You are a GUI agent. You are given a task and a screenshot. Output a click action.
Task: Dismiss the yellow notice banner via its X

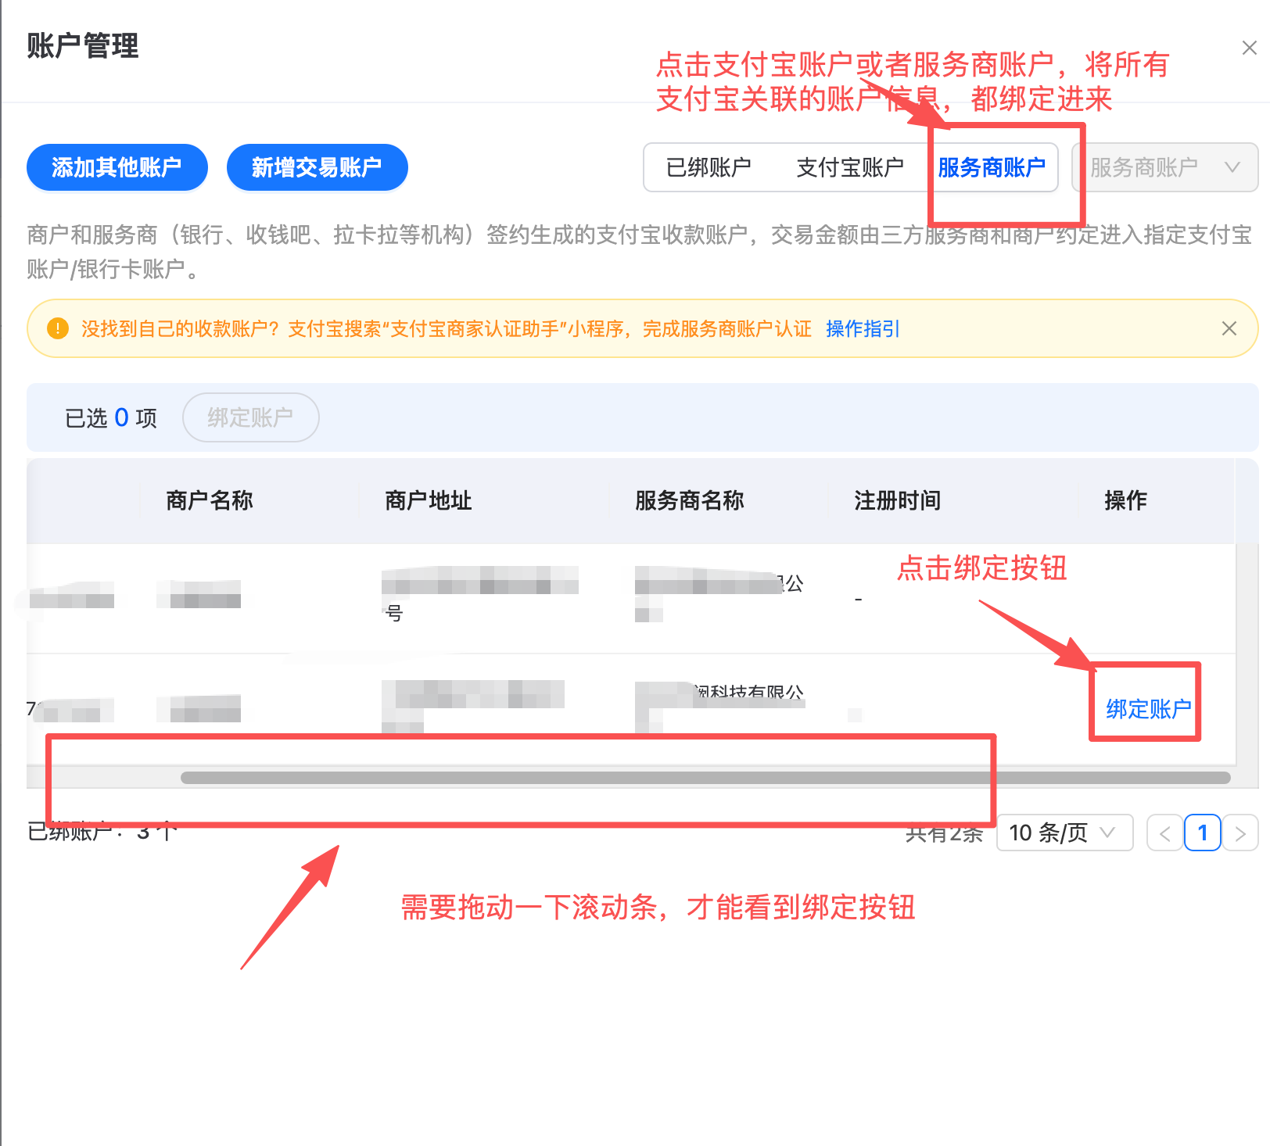point(1229,328)
